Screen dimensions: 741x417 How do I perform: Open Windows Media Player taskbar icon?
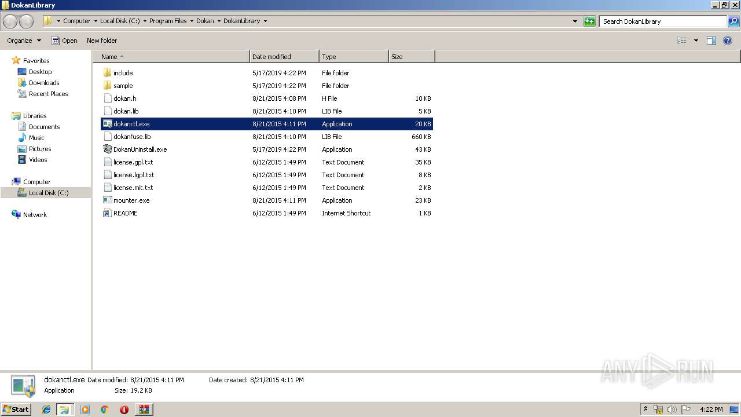click(x=85, y=409)
